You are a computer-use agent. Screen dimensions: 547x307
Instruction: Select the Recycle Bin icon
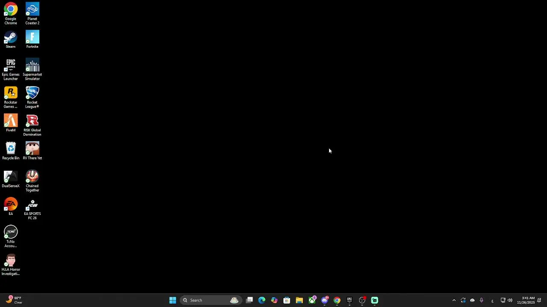(11, 151)
